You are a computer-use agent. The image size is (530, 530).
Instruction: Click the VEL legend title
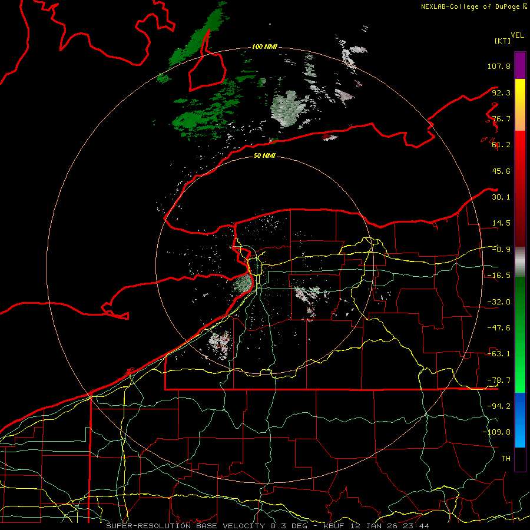(517, 35)
